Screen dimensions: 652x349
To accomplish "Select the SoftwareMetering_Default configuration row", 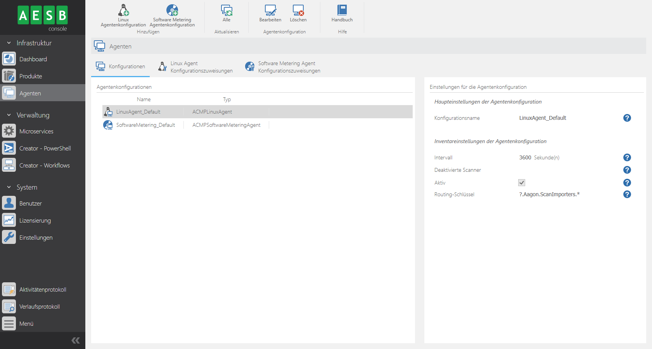I will pyautogui.click(x=145, y=125).
